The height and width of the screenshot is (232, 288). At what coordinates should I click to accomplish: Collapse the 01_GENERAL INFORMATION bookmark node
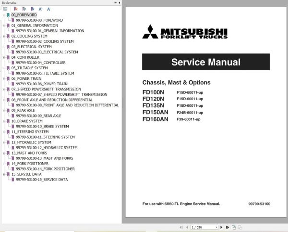click(x=4, y=26)
